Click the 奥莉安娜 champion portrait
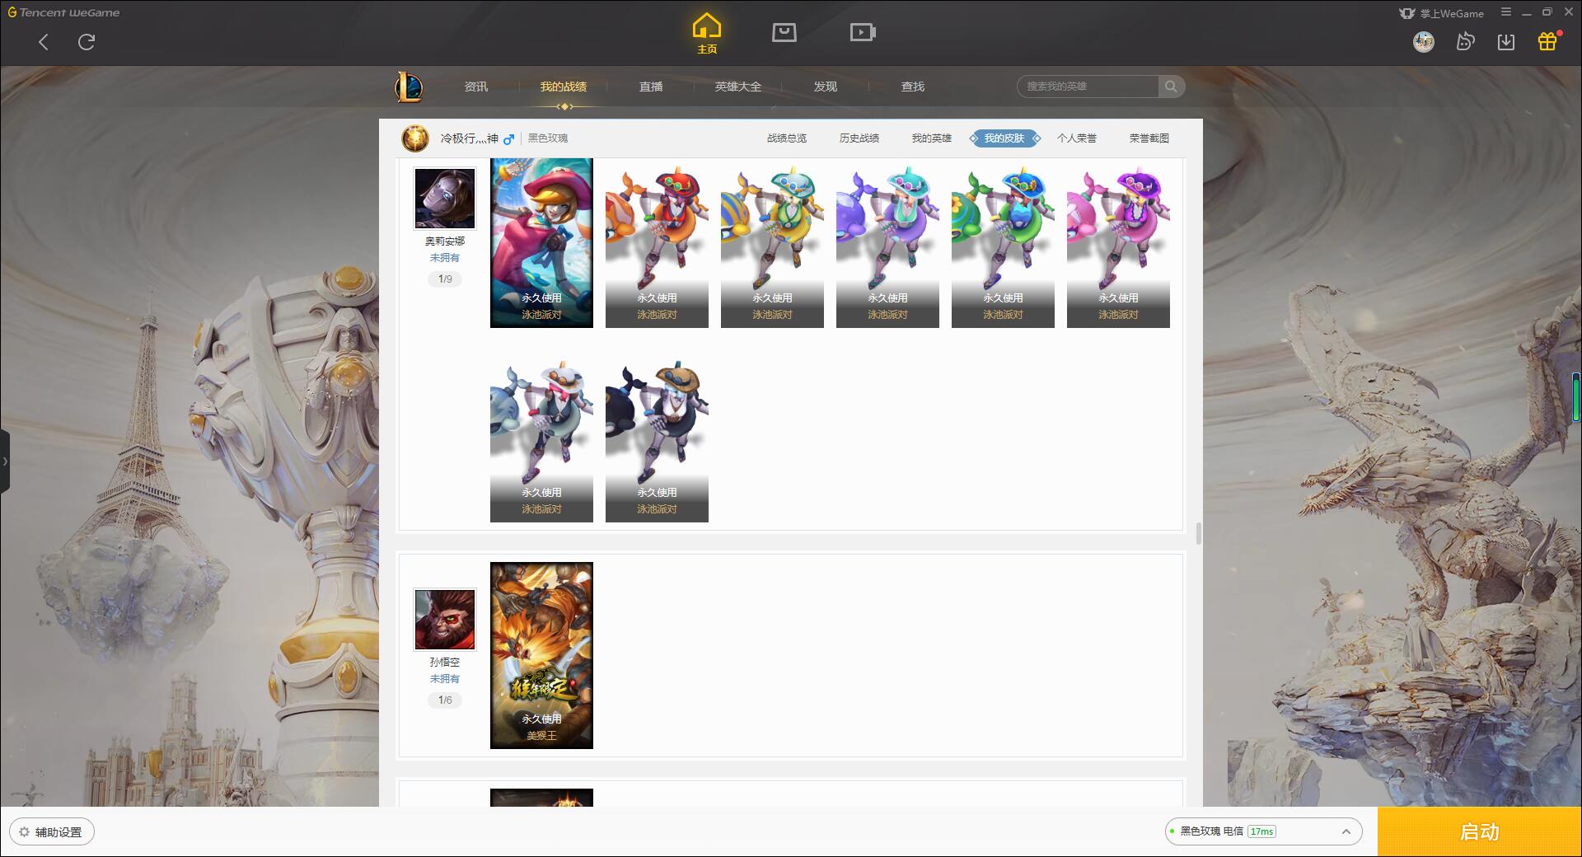Image resolution: width=1582 pixels, height=857 pixels. (445, 199)
